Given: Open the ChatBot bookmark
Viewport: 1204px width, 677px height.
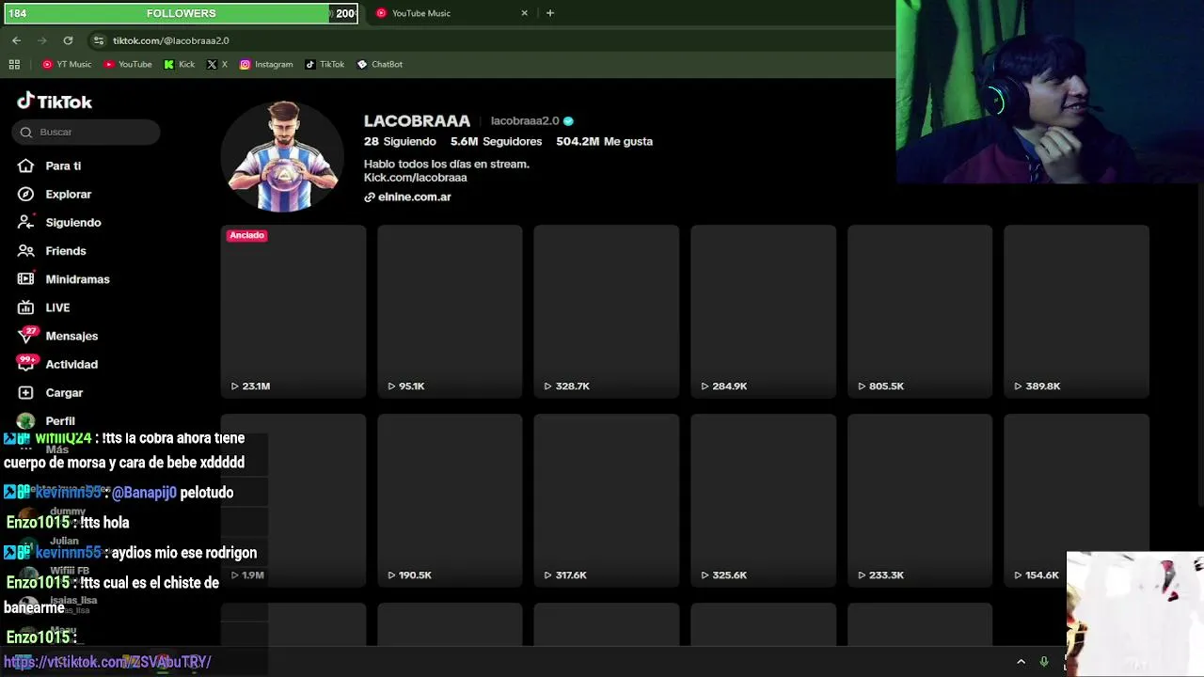Looking at the screenshot, I should tap(379, 64).
